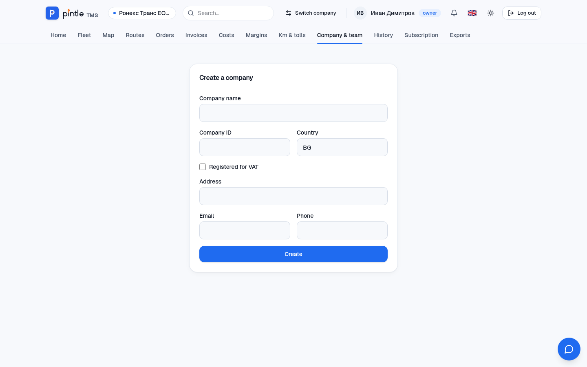Enable the Registered for VAT checkbox
The height and width of the screenshot is (367, 587).
[203, 167]
